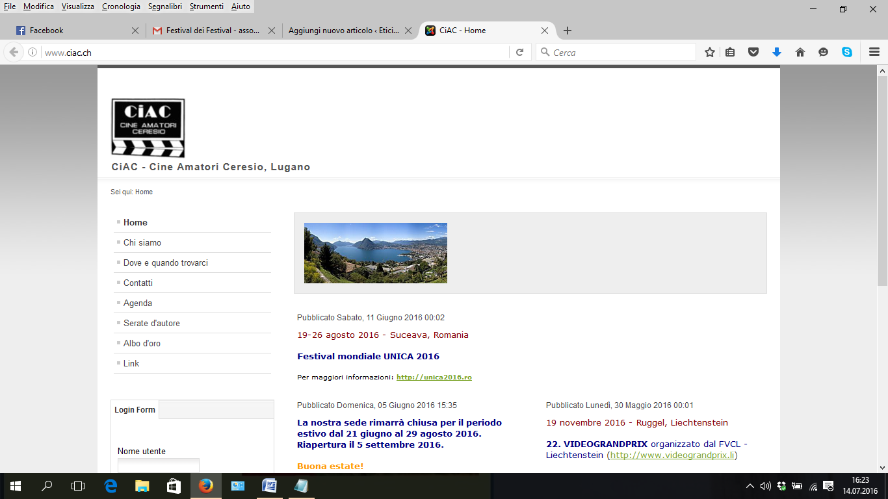Open the Segnalibri menu
This screenshot has width=888, height=499.
pos(166,6)
